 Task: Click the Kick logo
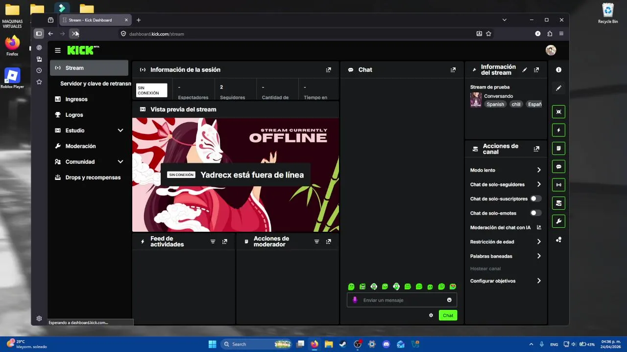tap(83, 50)
